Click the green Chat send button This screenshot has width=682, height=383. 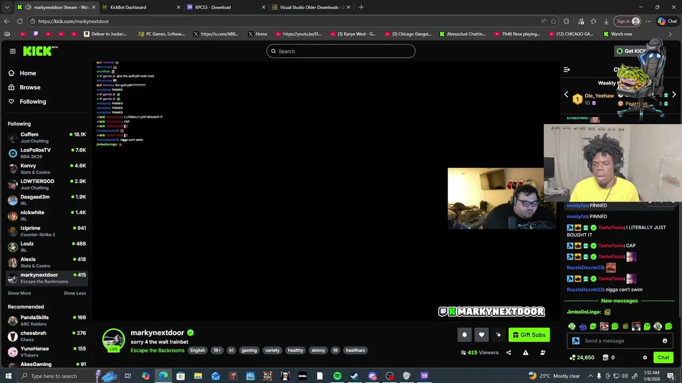(663, 357)
